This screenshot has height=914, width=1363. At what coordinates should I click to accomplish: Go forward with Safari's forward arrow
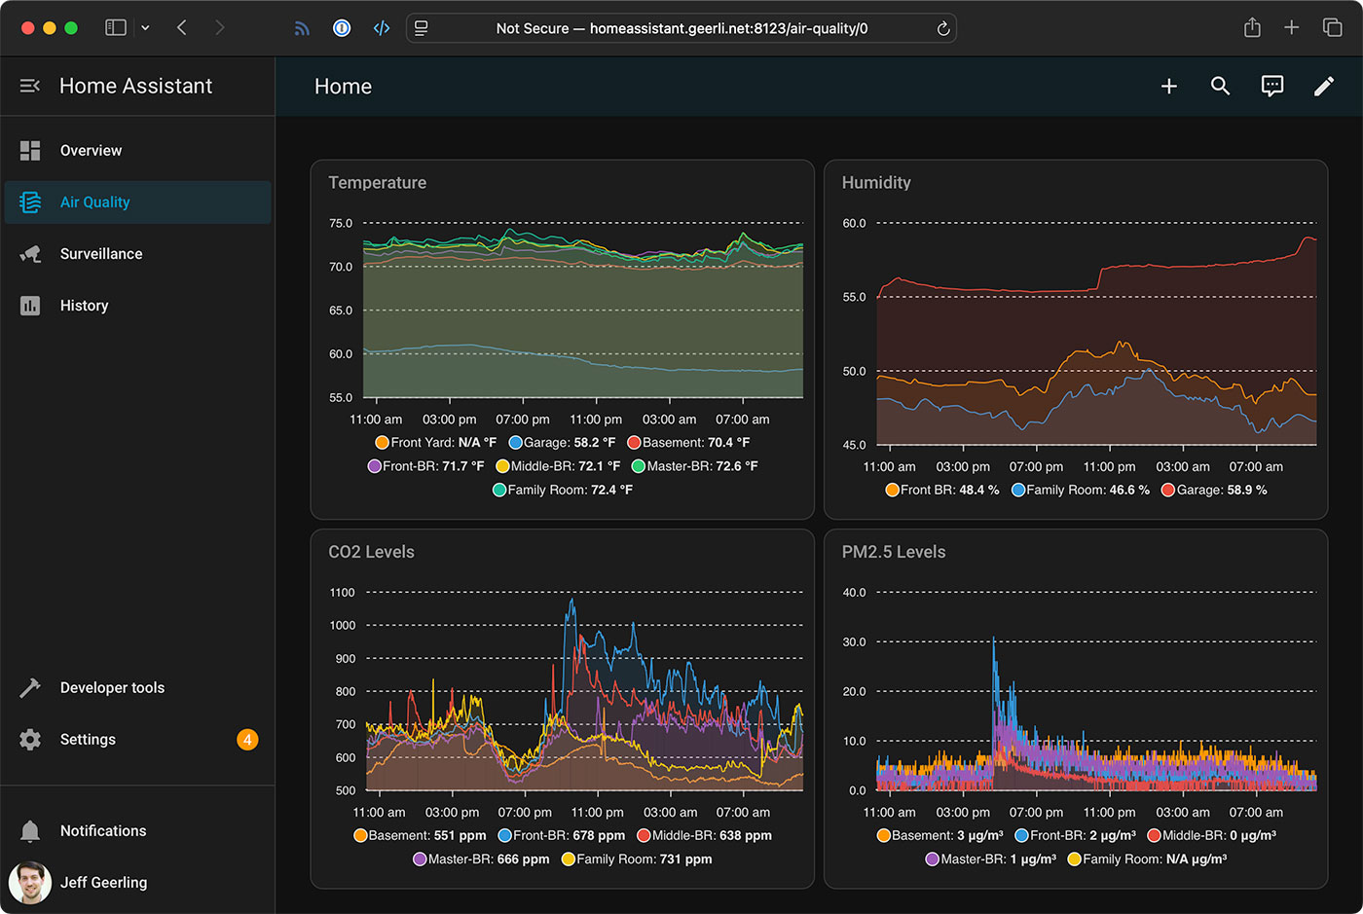coord(219,28)
